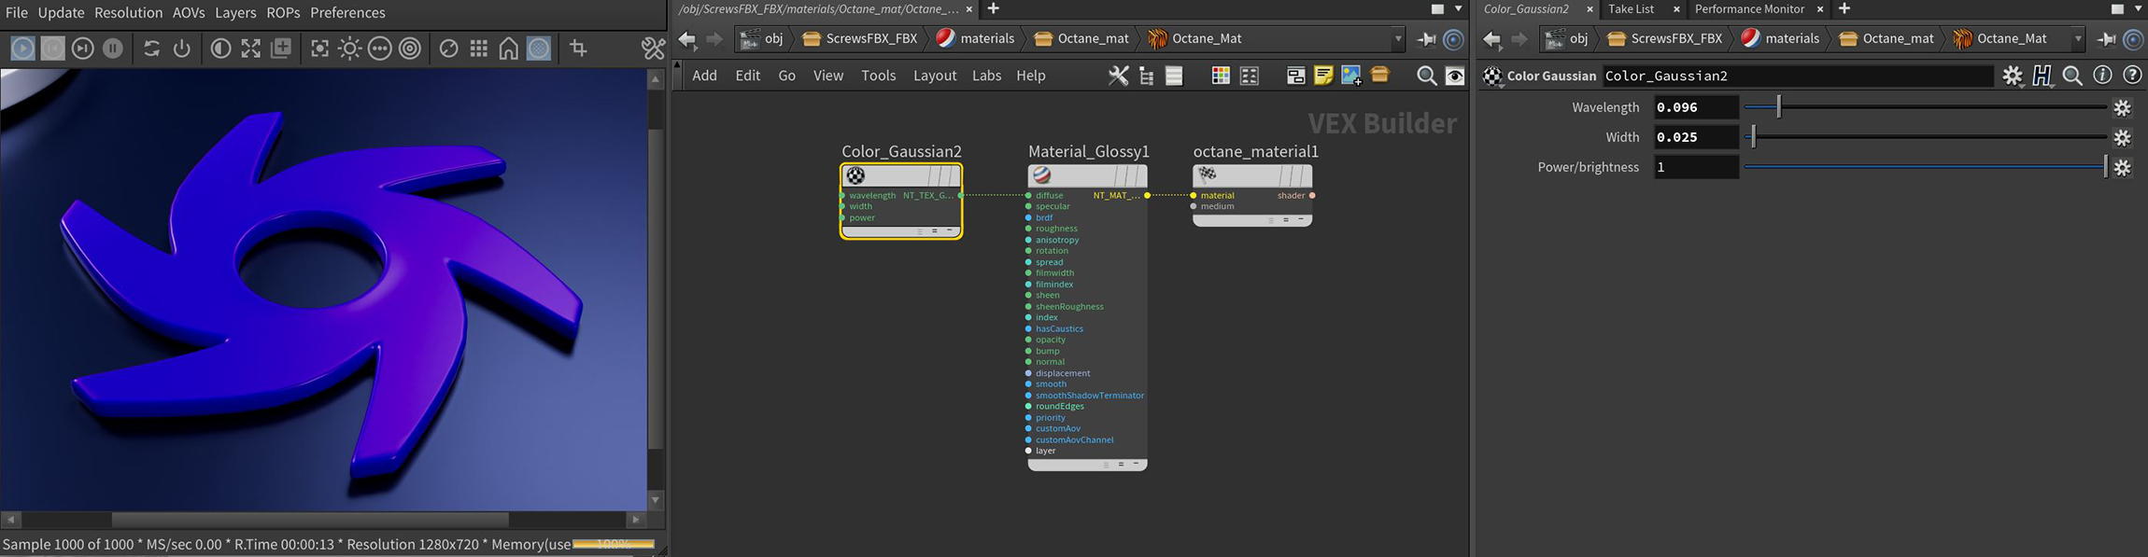
Task: Click the crop render region icon
Action: [x=578, y=49]
